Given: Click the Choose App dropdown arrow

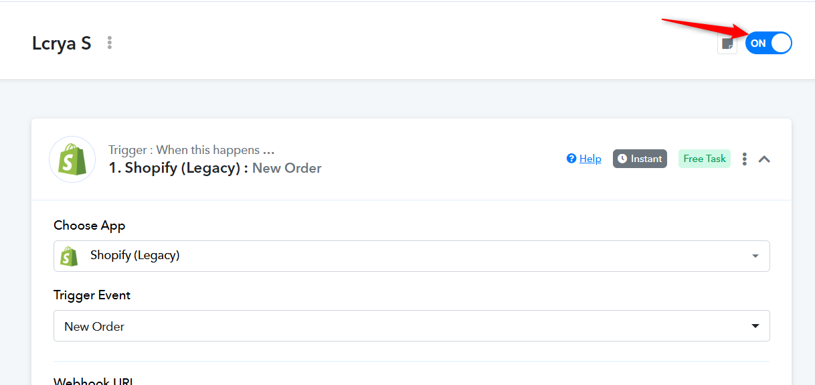Looking at the screenshot, I should [x=755, y=256].
